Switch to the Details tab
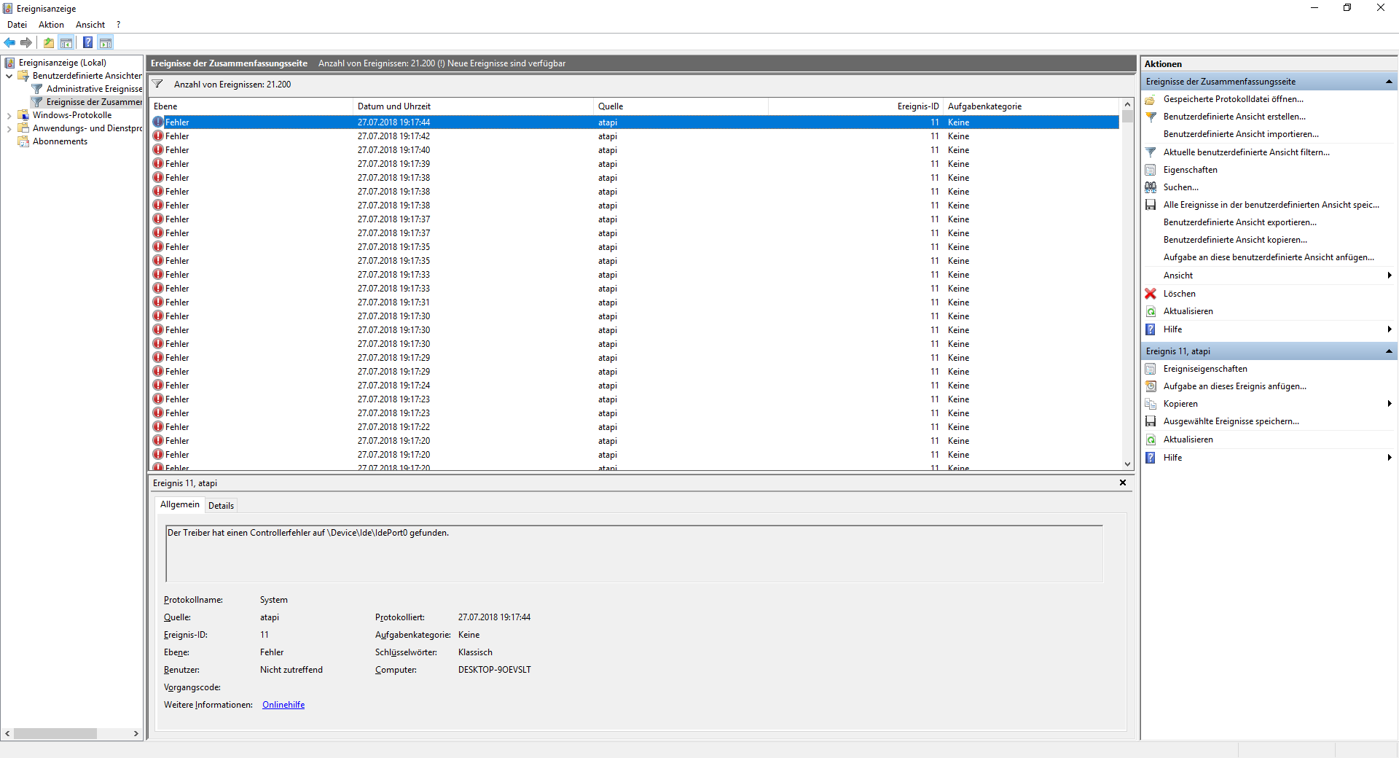This screenshot has width=1399, height=758. click(221, 505)
